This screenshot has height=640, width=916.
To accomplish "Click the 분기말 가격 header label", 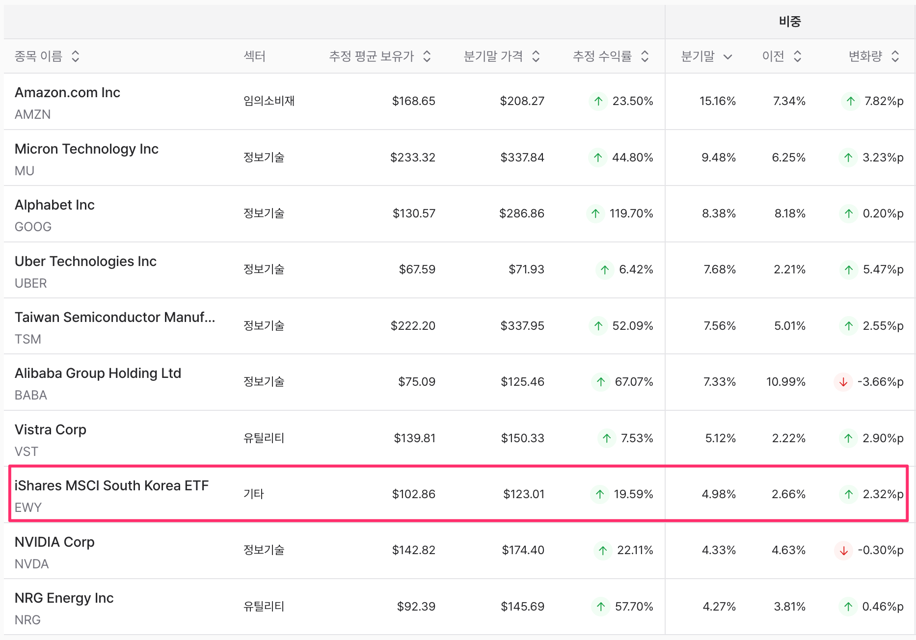I will pos(493,56).
